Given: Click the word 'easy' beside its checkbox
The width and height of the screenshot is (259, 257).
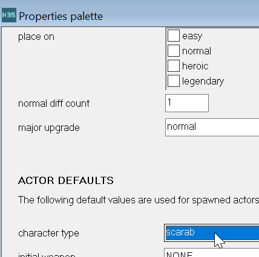Looking at the screenshot, I should coord(192,36).
